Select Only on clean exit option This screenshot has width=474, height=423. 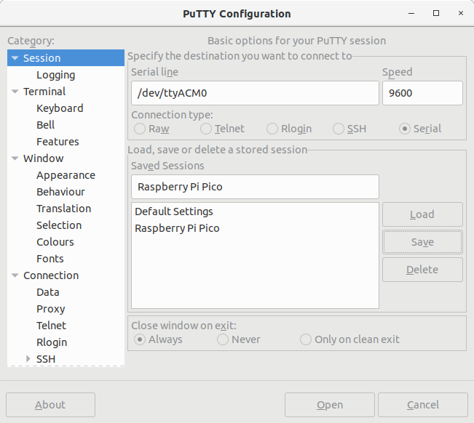[x=305, y=339]
